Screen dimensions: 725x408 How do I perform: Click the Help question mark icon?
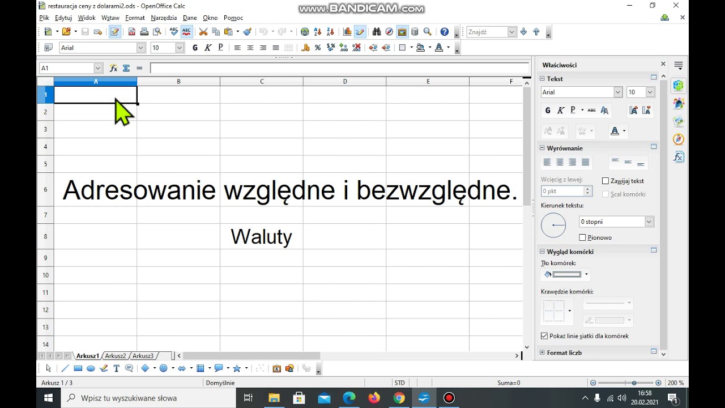tap(445, 32)
